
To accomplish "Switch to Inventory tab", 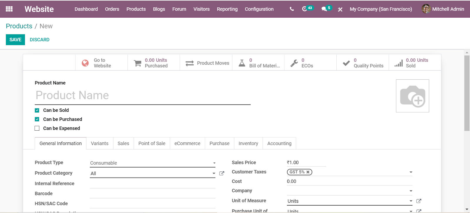I will pyautogui.click(x=248, y=143).
